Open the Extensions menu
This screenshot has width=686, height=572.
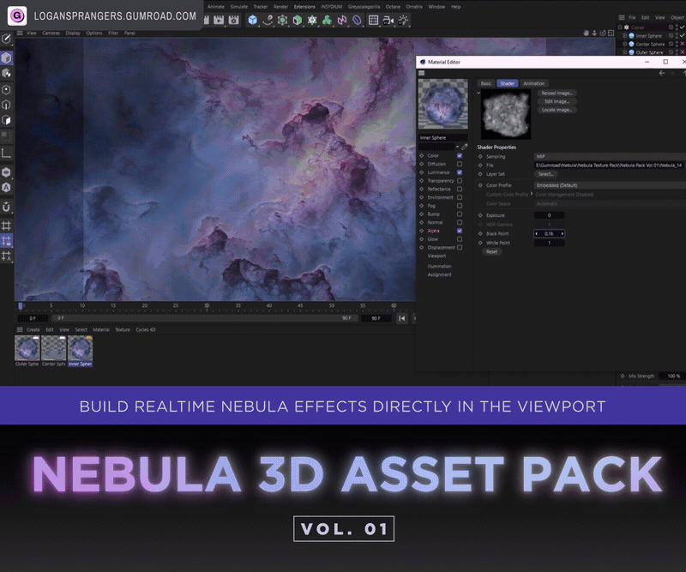pyautogui.click(x=304, y=7)
